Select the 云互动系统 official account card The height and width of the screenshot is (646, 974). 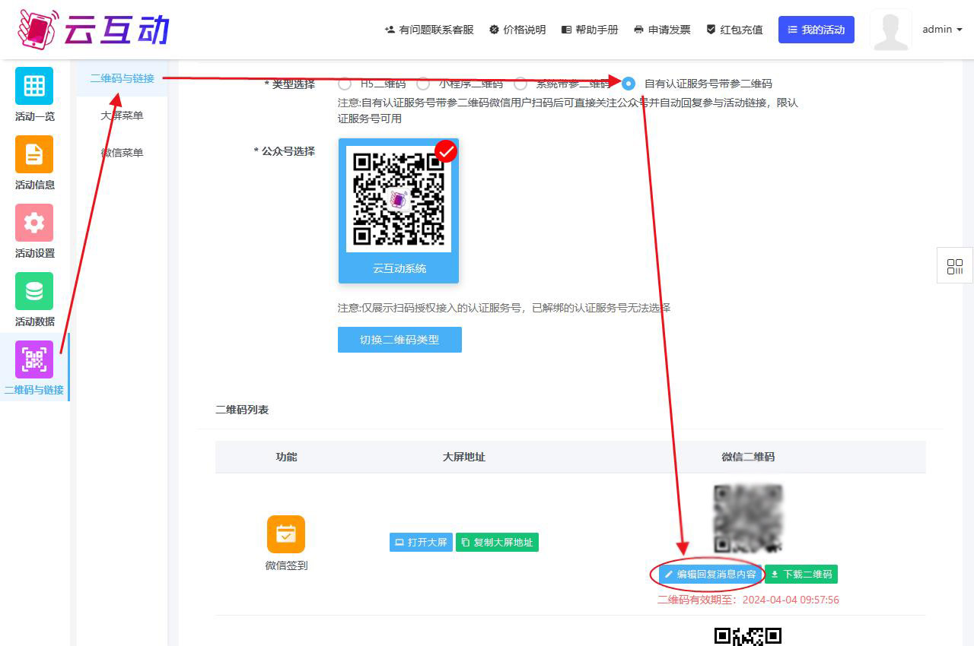(399, 211)
